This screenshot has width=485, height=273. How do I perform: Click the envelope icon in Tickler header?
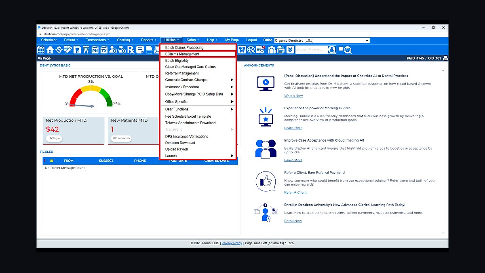(x=52, y=161)
